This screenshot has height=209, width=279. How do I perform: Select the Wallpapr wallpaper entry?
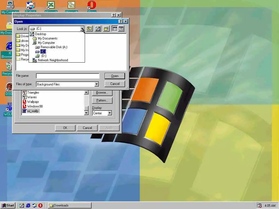[31, 102]
